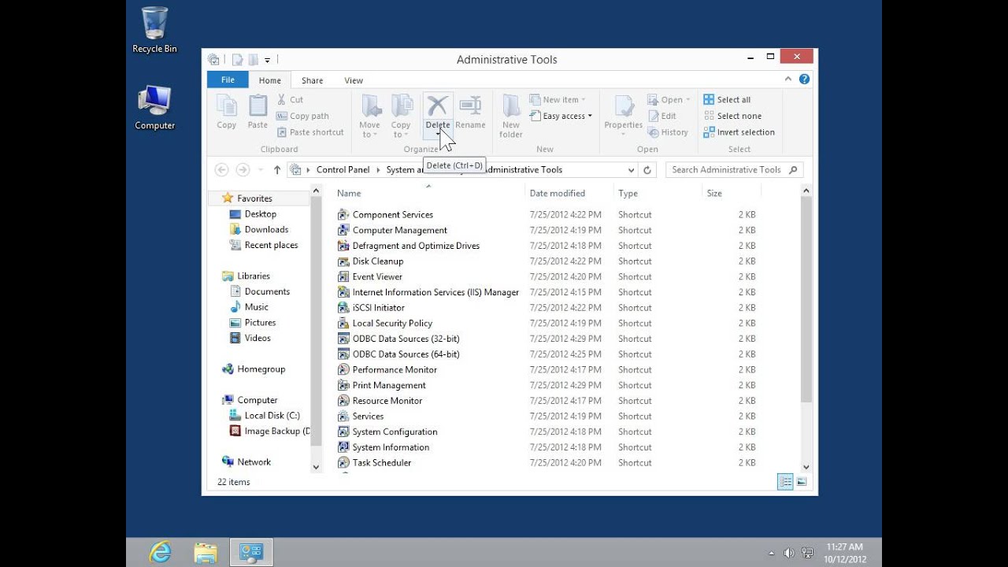
Task: Click the Rename ribbon icon
Action: coord(470,105)
